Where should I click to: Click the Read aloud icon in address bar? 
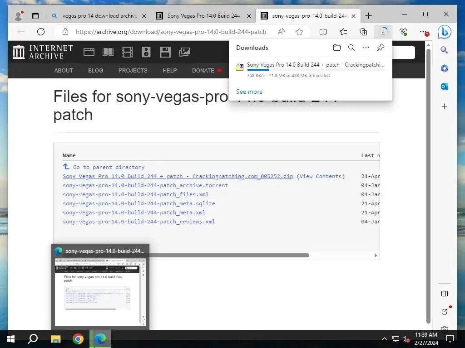click(x=281, y=32)
